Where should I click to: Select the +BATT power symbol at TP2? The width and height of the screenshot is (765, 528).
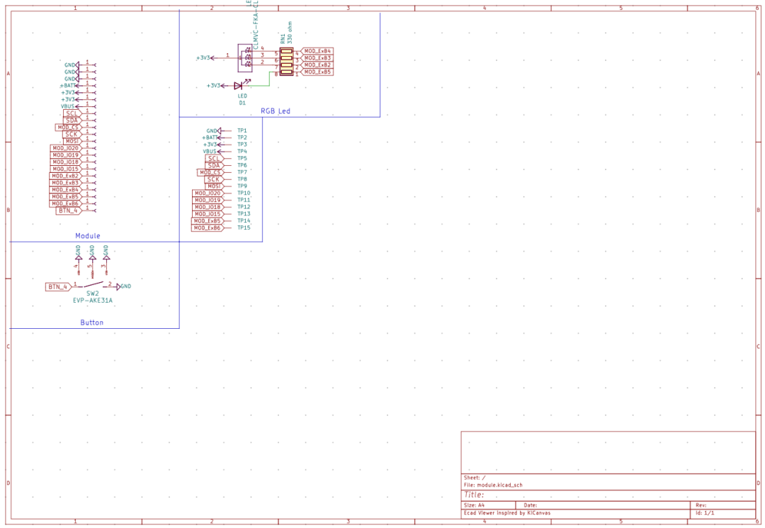(210, 137)
